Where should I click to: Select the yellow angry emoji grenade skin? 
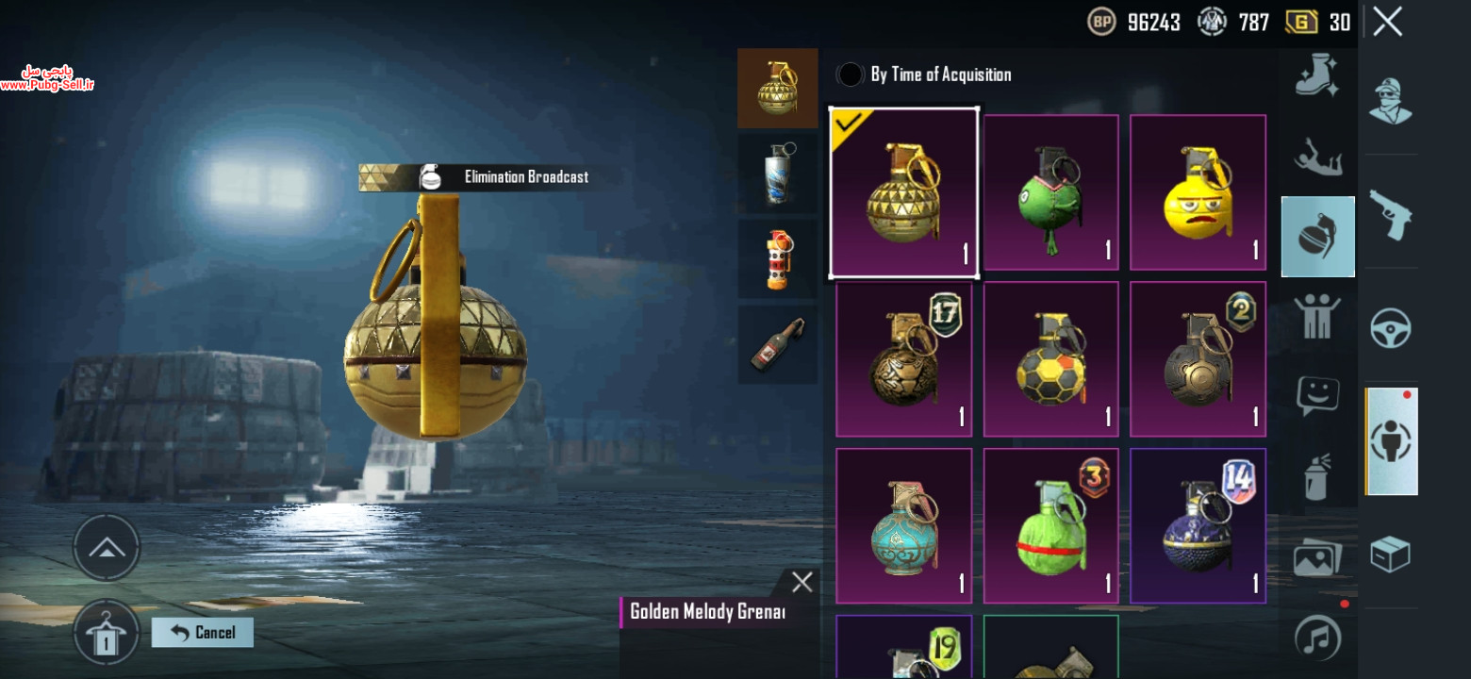(x=1198, y=192)
